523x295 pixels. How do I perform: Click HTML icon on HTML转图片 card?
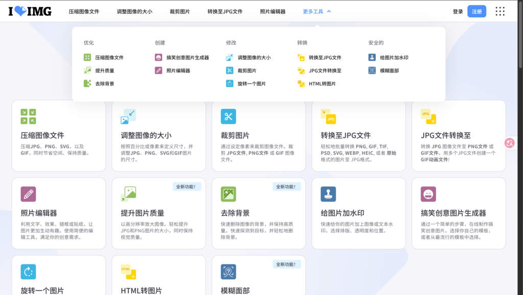[128, 272]
